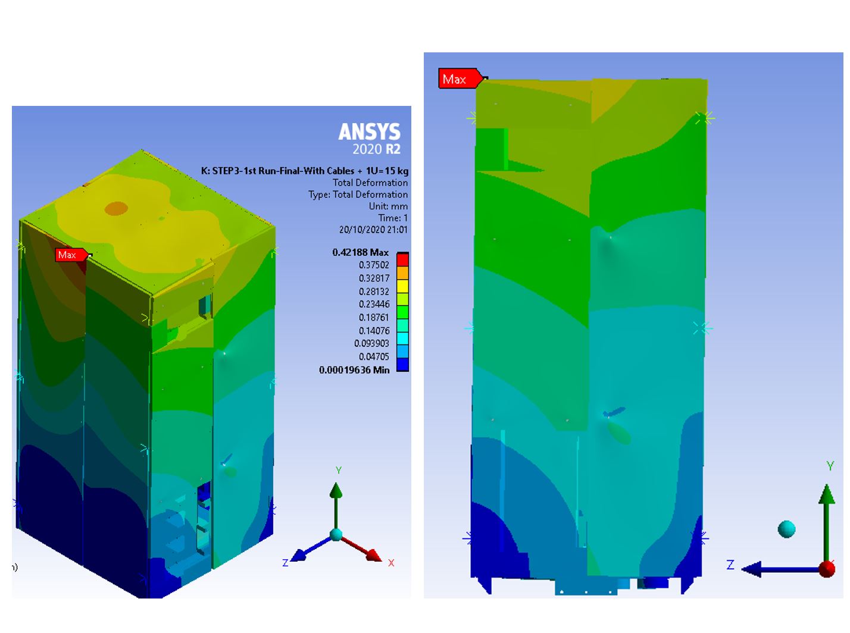Click the Total Deformation result name line
The width and height of the screenshot is (850, 633).
pyautogui.click(x=370, y=183)
